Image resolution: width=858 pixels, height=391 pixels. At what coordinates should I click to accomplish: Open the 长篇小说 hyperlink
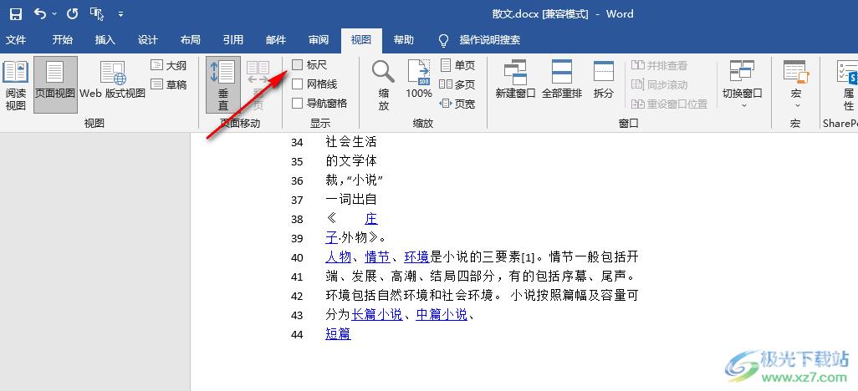pos(377,314)
